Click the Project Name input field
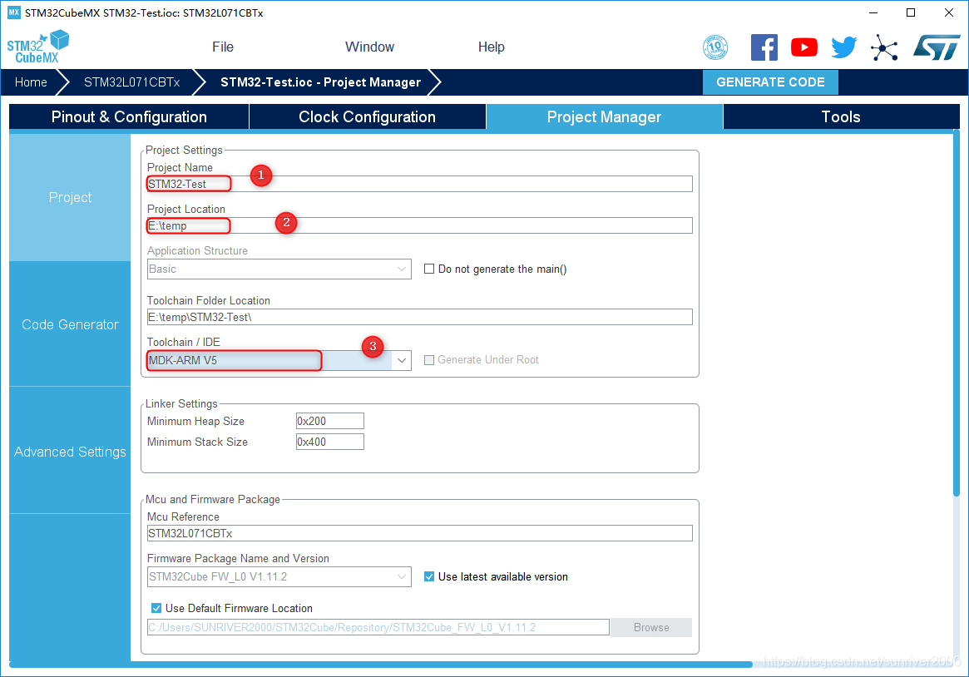 (x=419, y=184)
